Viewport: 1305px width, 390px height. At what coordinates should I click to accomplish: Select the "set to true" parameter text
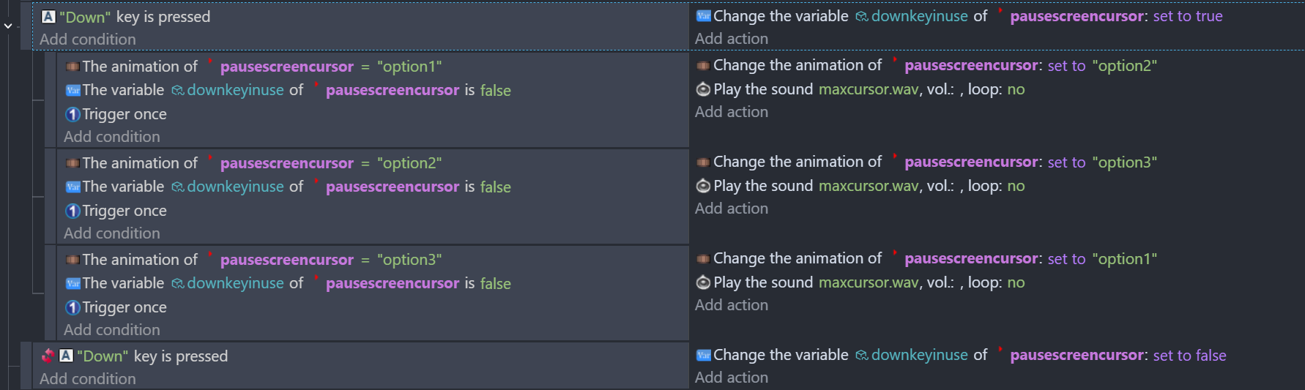[x=1187, y=16]
